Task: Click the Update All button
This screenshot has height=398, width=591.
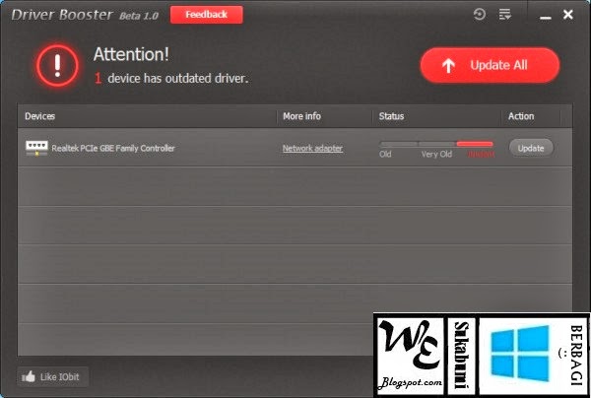Action: tap(490, 65)
